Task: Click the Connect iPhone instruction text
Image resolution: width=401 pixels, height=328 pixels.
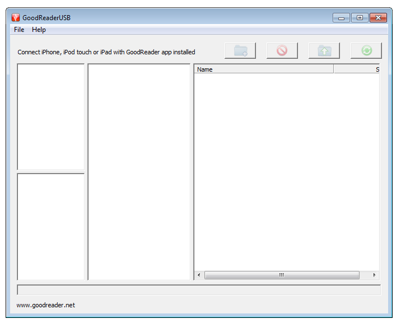Action: point(106,52)
